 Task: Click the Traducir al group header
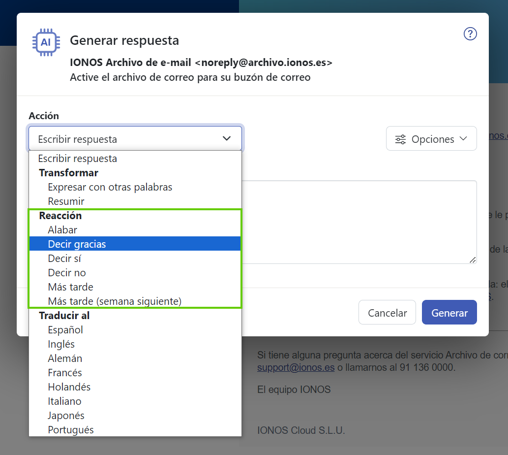[x=64, y=316]
